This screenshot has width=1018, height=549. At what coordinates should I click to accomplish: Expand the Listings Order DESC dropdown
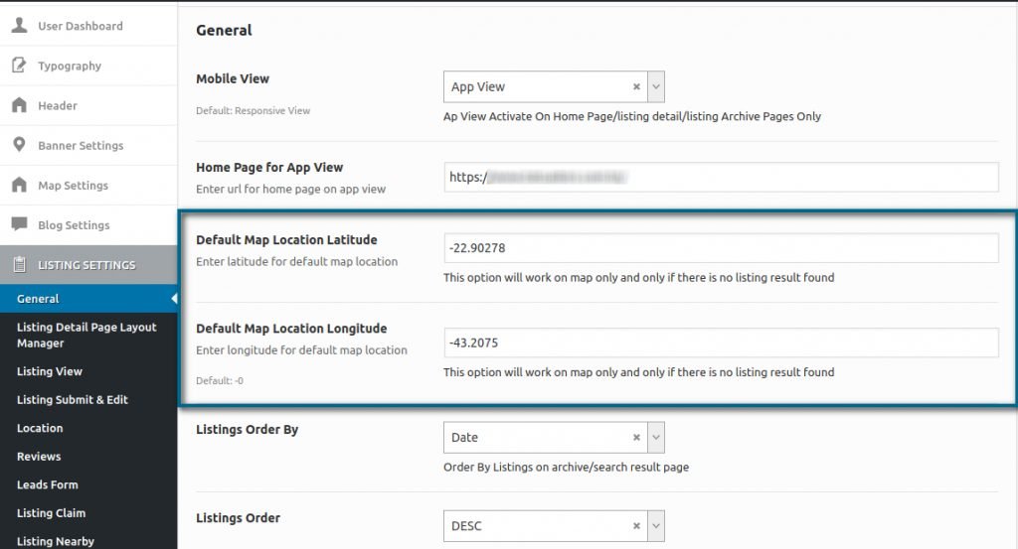tap(656, 526)
